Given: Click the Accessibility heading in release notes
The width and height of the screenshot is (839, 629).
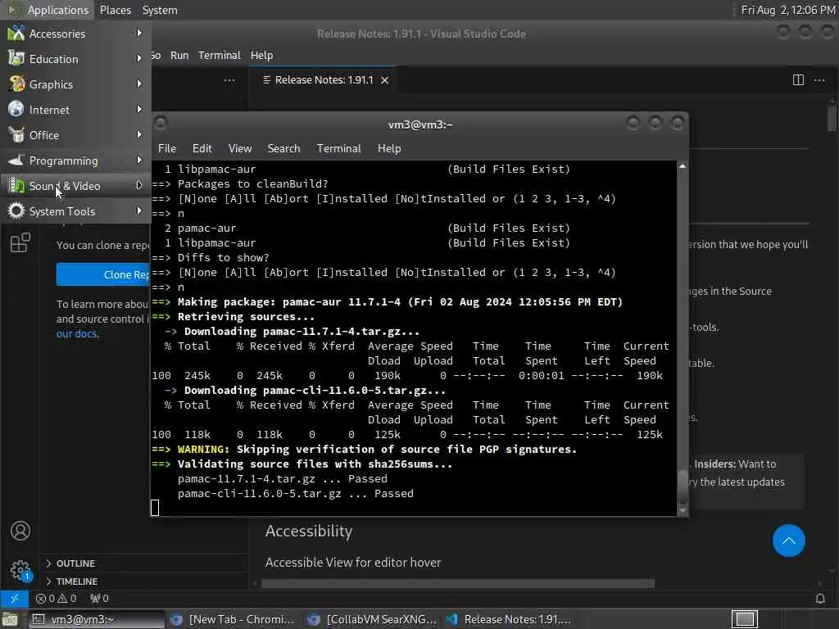Looking at the screenshot, I should [x=309, y=531].
